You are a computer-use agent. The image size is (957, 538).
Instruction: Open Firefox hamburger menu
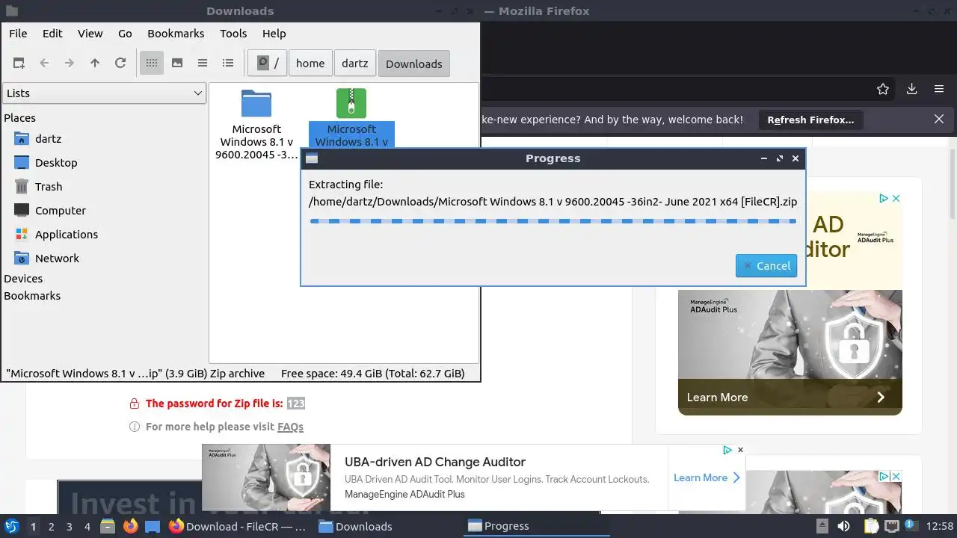click(x=939, y=89)
